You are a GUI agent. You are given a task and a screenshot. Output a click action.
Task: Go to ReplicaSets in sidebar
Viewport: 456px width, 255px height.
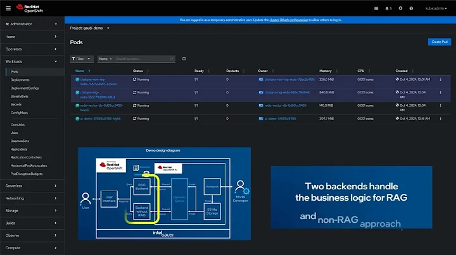click(x=19, y=149)
